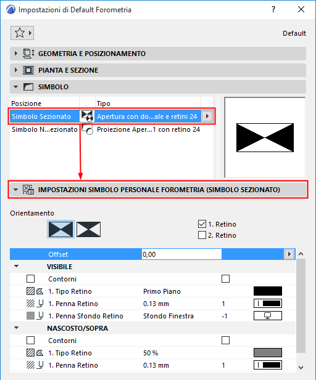Click the Default label at top right

point(294,33)
